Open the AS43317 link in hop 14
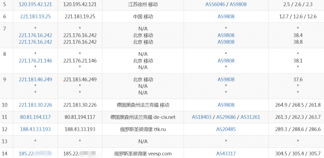Image resolution: width=324 pixels, height=158 pixels. 226,154
